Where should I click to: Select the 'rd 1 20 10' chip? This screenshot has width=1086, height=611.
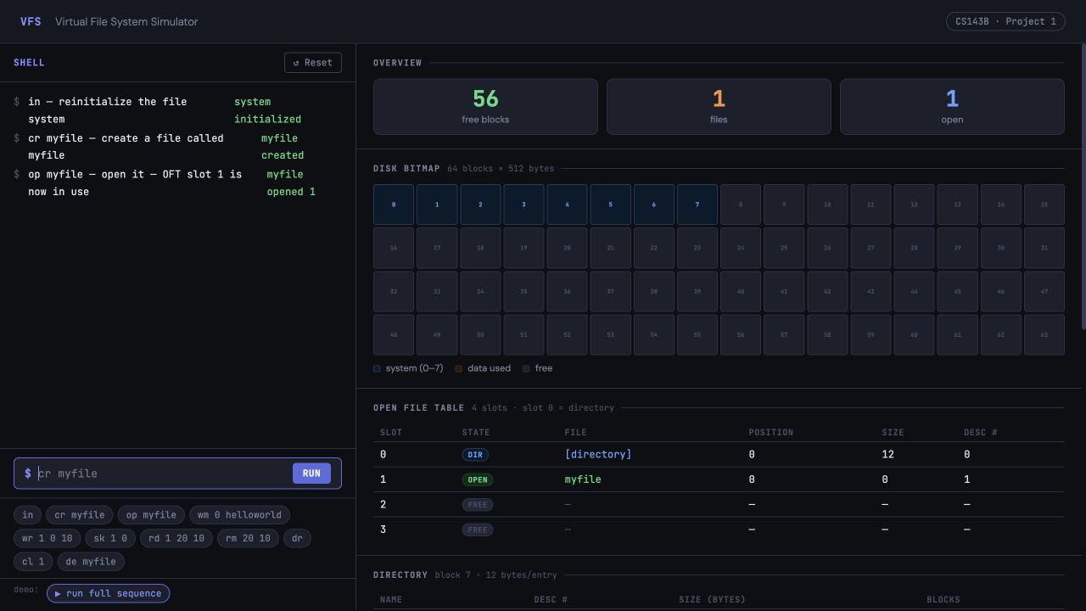[176, 538]
